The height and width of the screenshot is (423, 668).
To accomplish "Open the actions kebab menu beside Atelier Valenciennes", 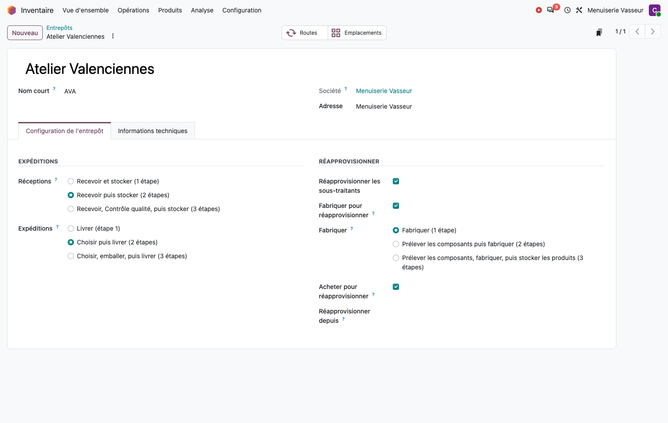I will click(113, 36).
